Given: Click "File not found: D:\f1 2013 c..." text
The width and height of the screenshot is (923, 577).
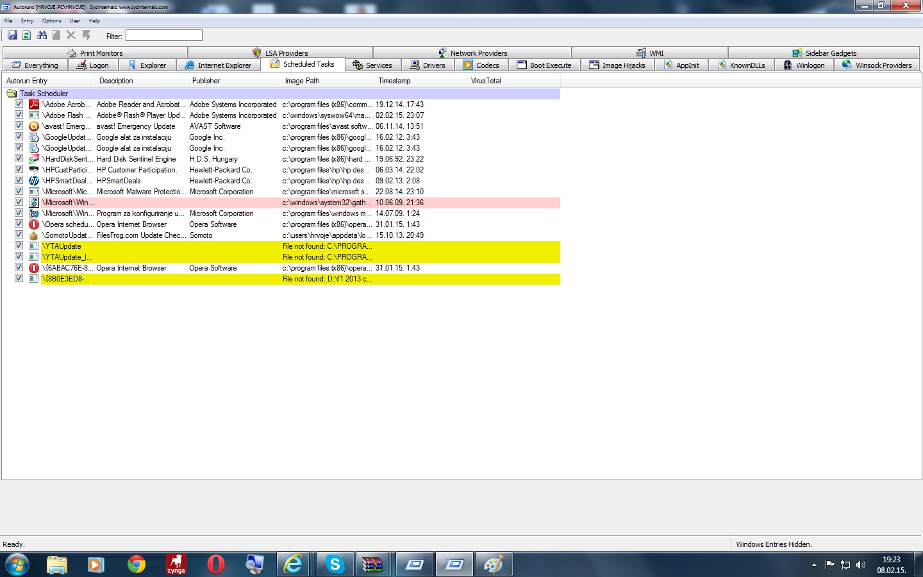Looking at the screenshot, I should [327, 279].
